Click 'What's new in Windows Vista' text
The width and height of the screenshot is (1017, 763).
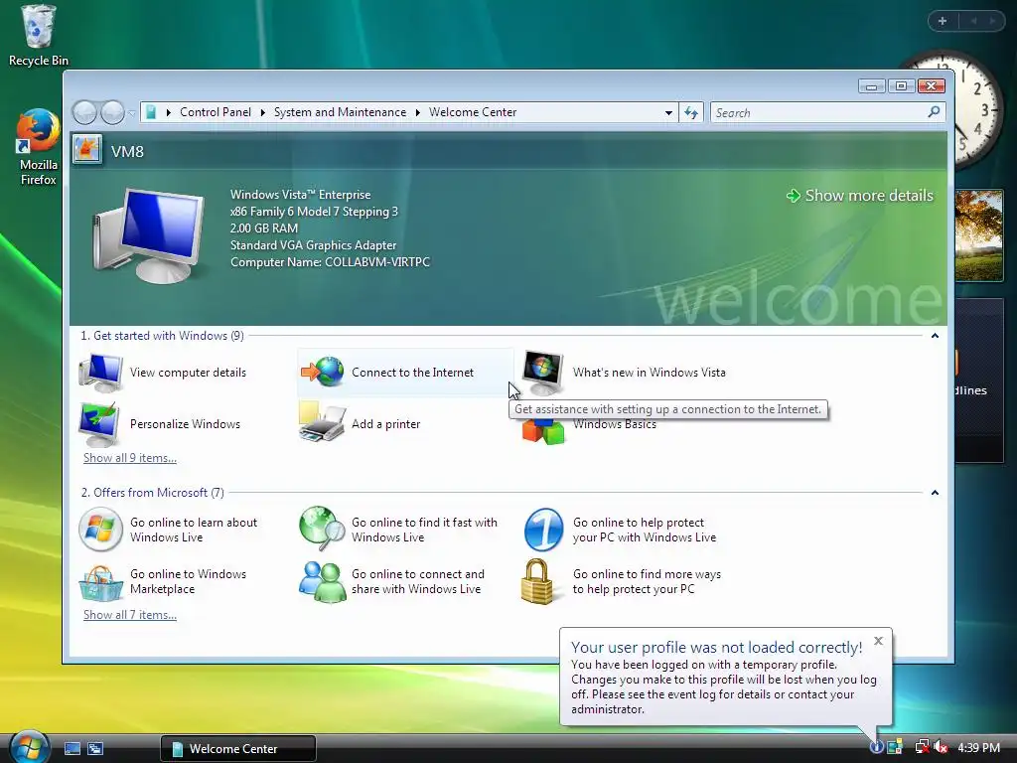click(x=650, y=373)
